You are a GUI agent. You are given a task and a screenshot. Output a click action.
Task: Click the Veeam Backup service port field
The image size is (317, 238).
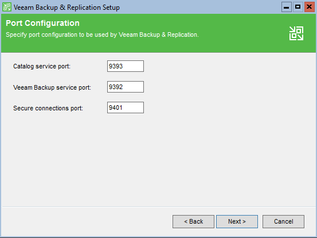126,87
